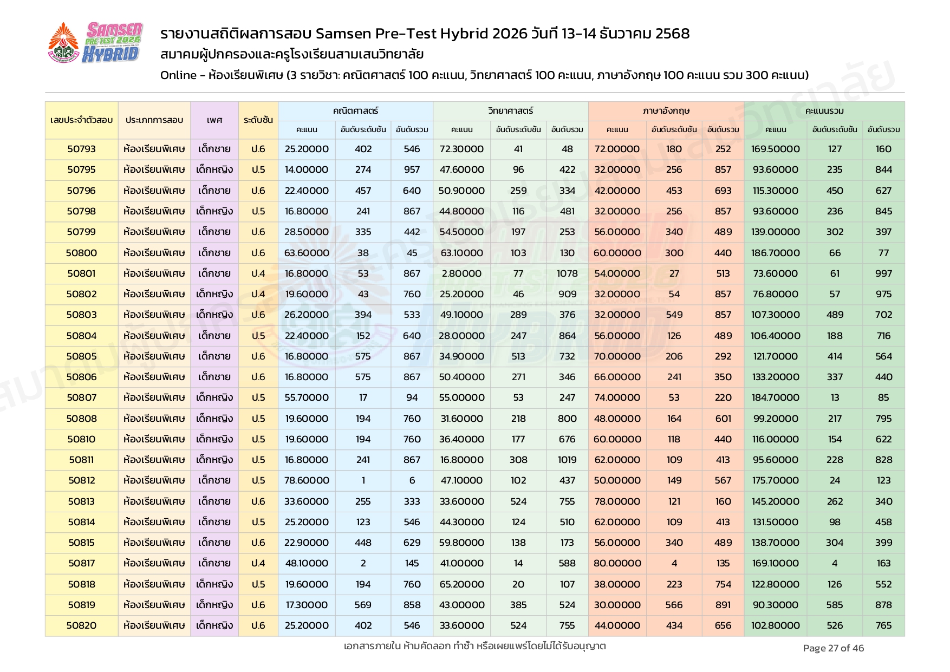Click the Samsen Pre-Test Hybrid logo
The image size is (950, 672).
(x=95, y=43)
